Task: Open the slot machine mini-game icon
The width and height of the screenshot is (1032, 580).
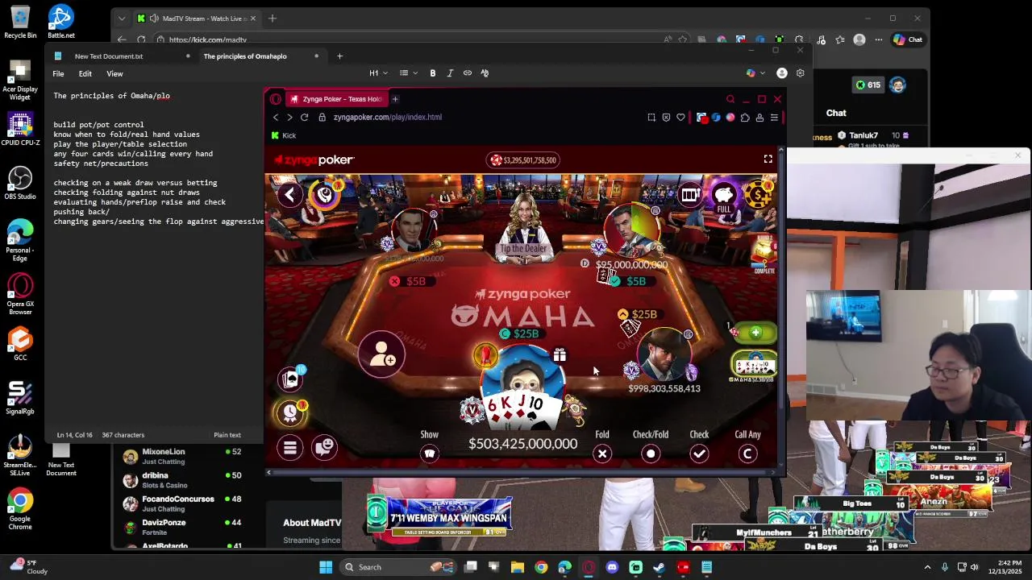Action: [689, 194]
